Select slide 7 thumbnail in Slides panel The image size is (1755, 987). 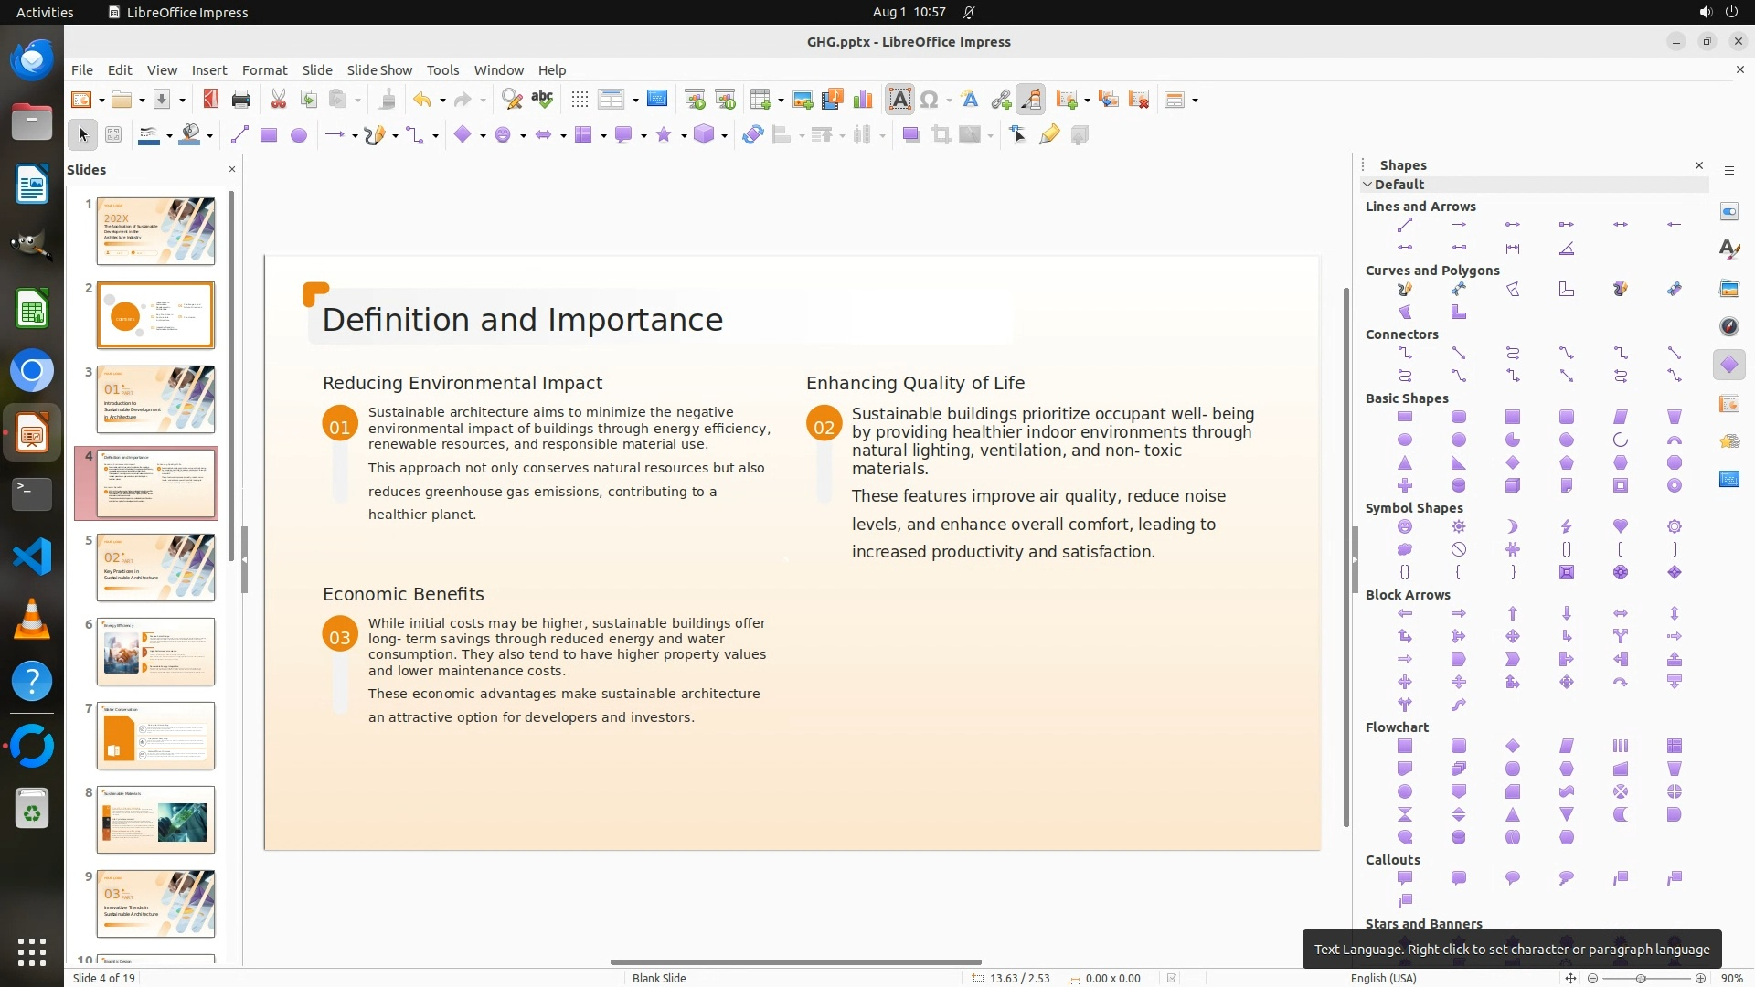click(156, 736)
